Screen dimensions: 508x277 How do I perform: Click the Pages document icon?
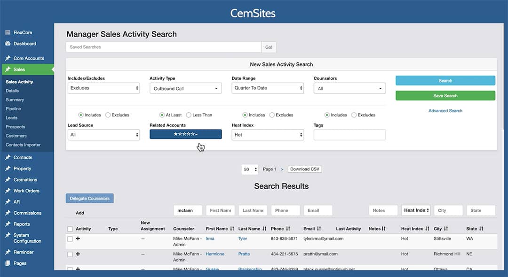pyautogui.click(x=8, y=263)
